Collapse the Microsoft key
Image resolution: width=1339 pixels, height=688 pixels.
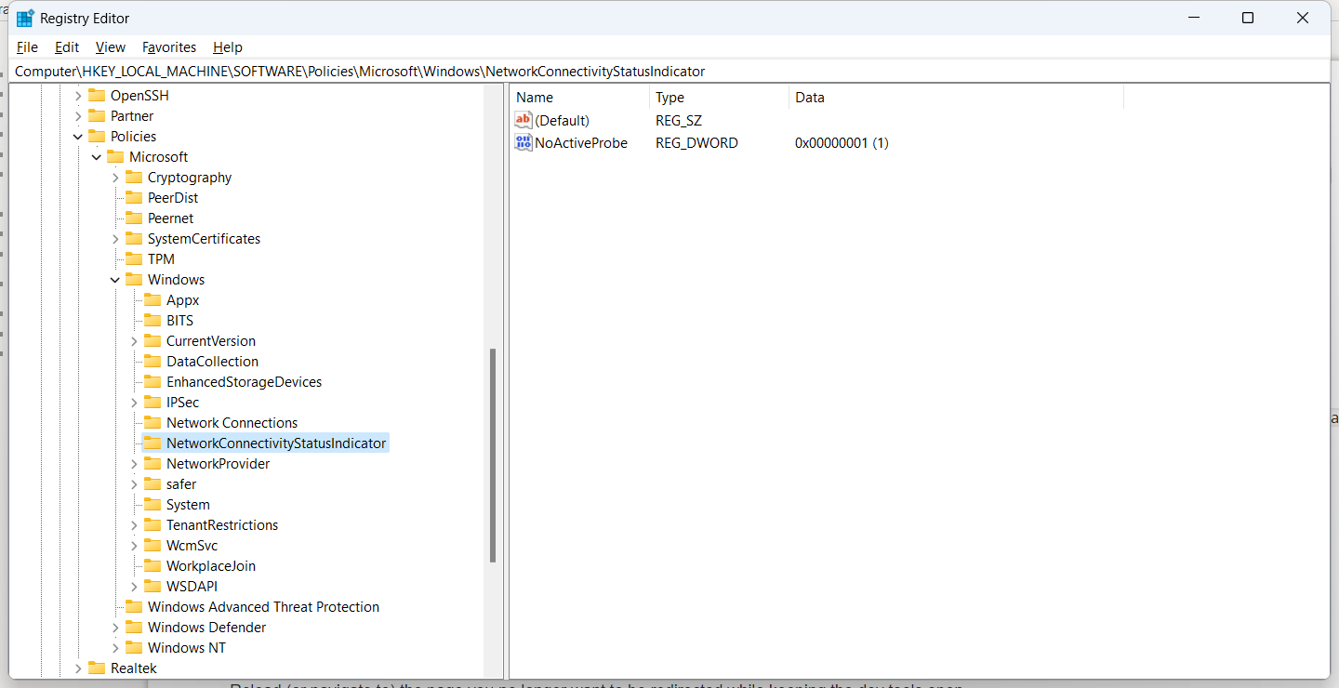tap(97, 156)
